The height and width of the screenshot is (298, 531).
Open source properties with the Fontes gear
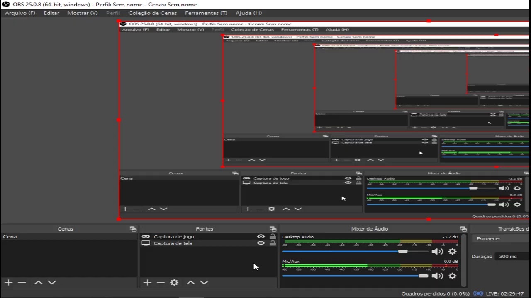point(174,282)
